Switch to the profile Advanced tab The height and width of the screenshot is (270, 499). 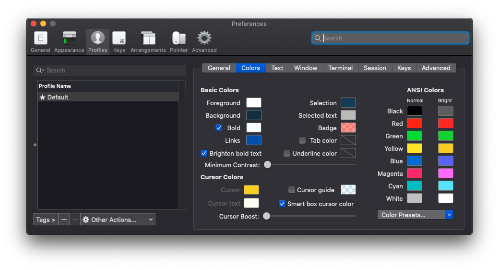click(x=436, y=68)
